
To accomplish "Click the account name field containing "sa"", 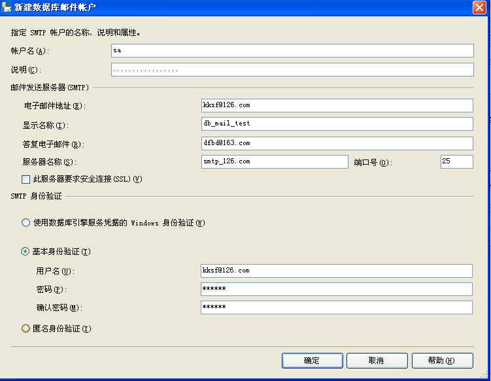I will [292, 51].
